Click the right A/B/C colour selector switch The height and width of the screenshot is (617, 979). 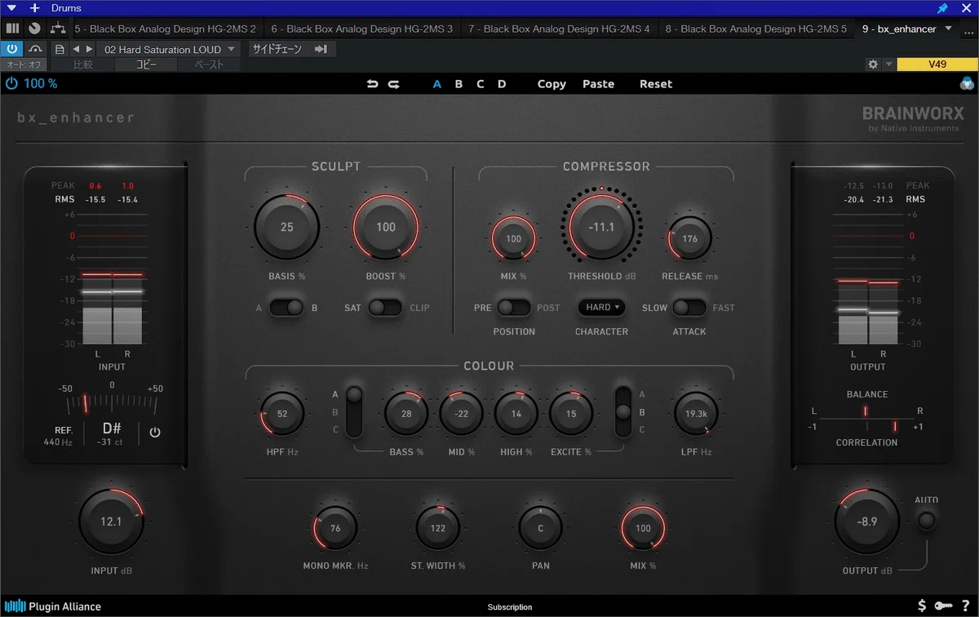coord(623,411)
